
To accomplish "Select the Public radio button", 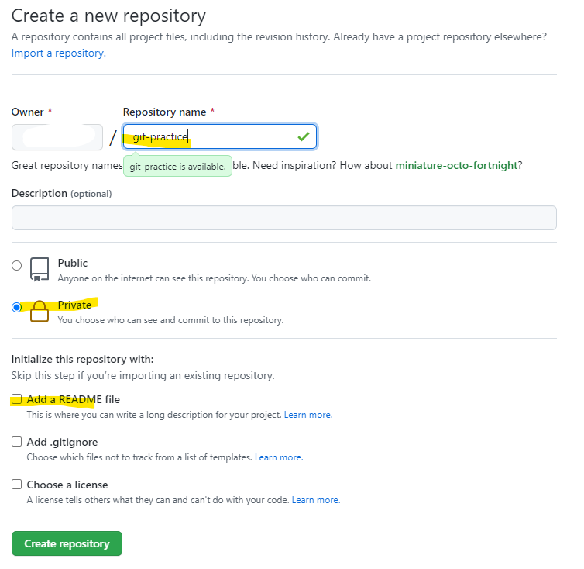I will coord(17,265).
